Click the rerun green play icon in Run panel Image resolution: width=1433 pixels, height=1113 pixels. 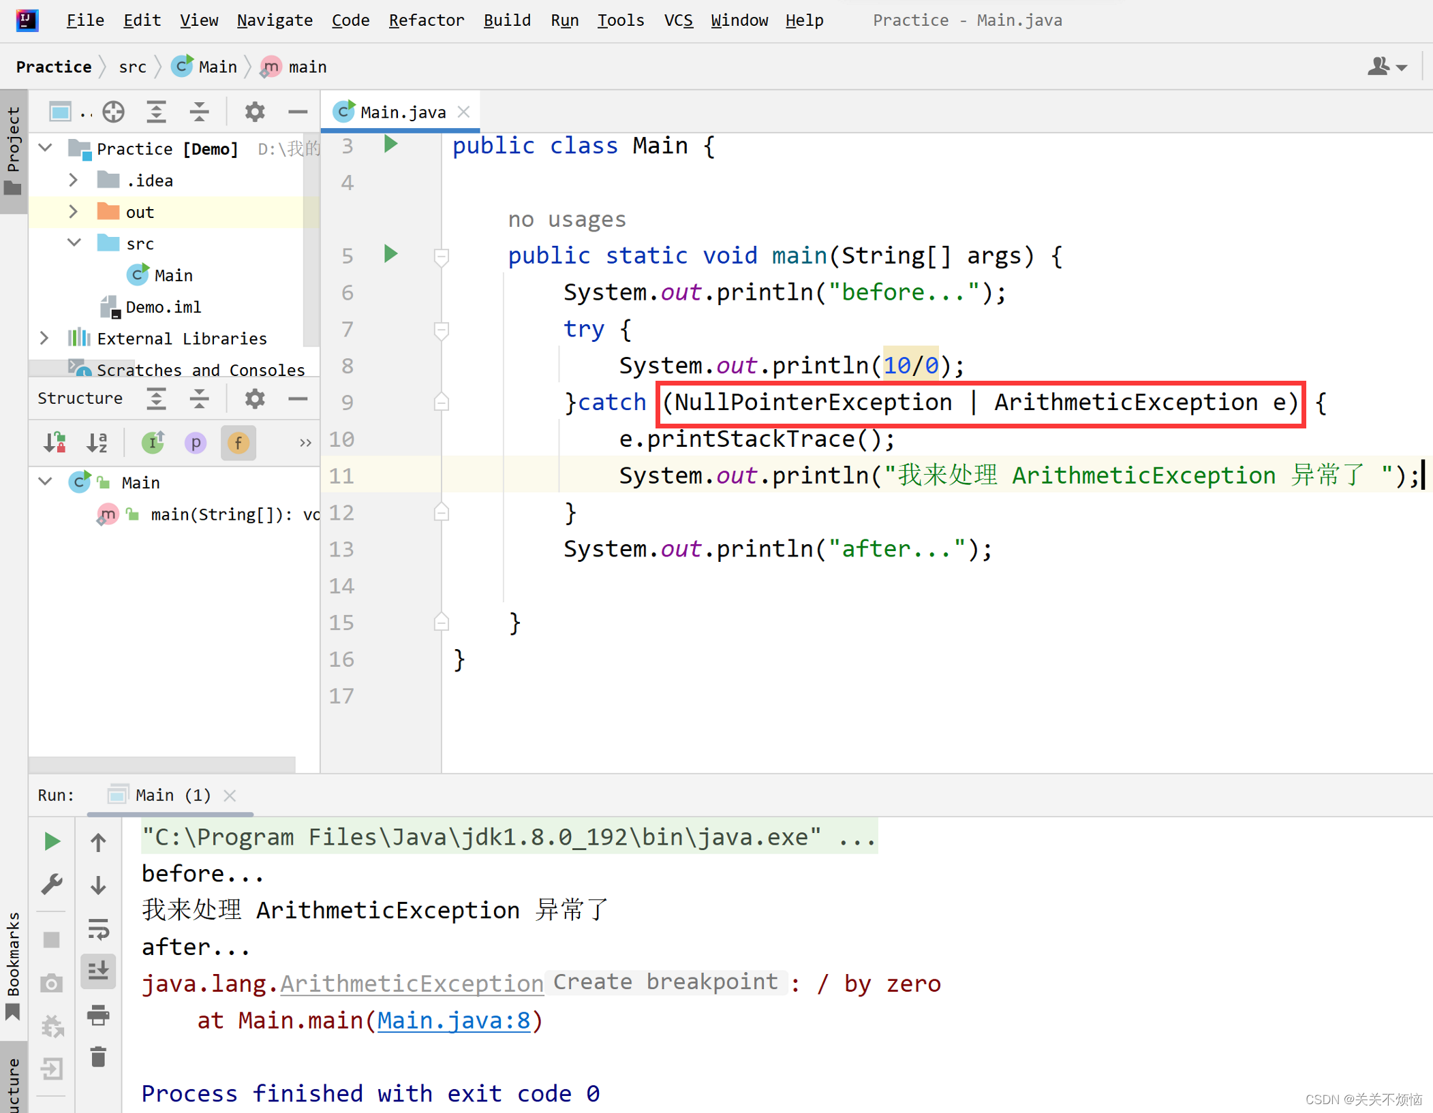(52, 841)
